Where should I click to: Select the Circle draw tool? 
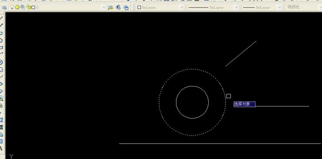[x=1, y=63]
